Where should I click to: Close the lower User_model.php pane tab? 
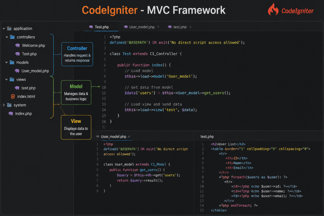tap(129, 137)
